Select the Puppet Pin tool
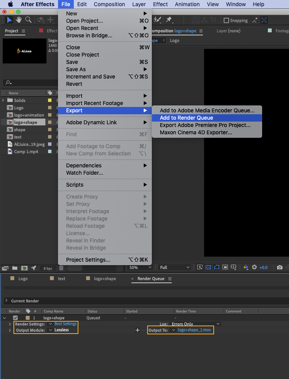Screen dimensions: 289x379 [169, 20]
